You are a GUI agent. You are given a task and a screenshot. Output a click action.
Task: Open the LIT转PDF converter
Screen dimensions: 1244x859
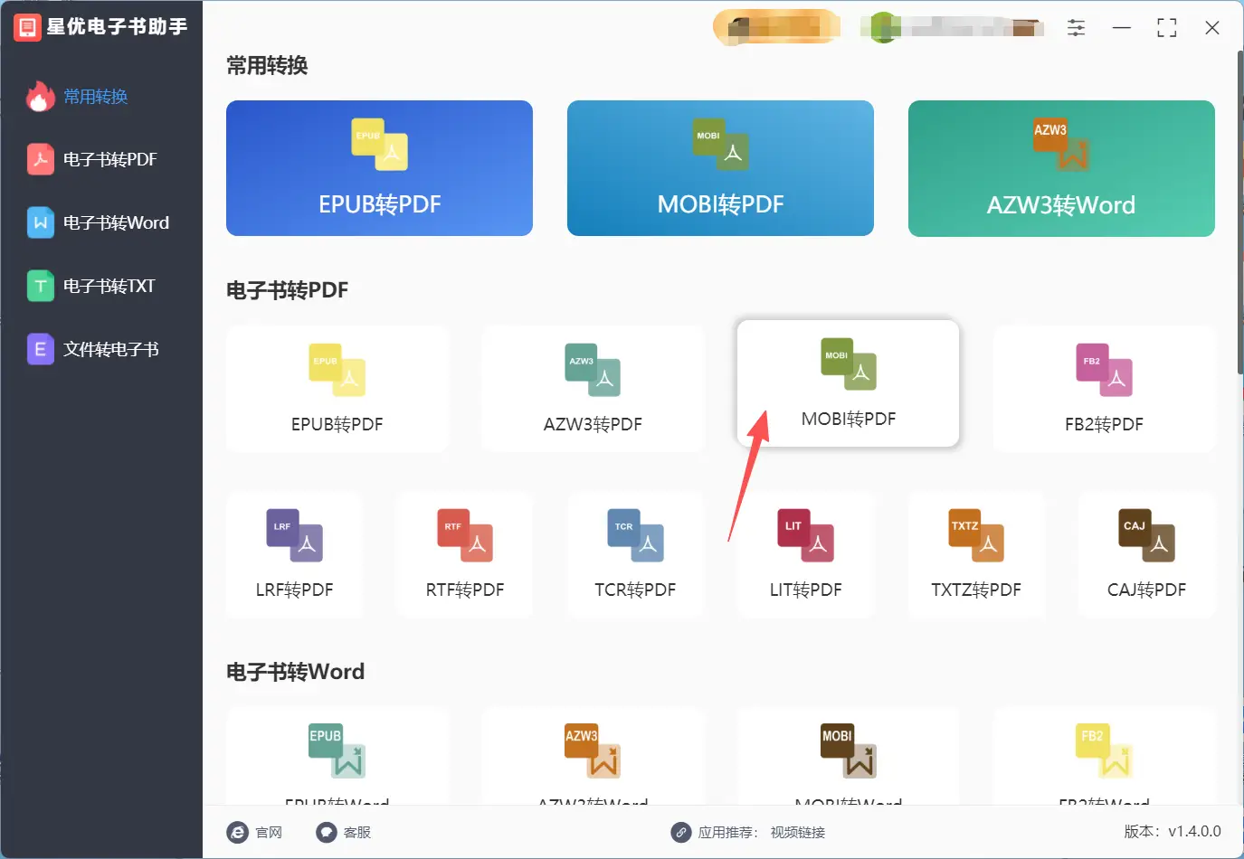tap(805, 554)
